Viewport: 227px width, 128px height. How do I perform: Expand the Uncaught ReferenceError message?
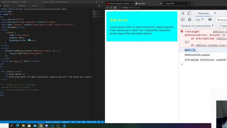tap(186, 32)
